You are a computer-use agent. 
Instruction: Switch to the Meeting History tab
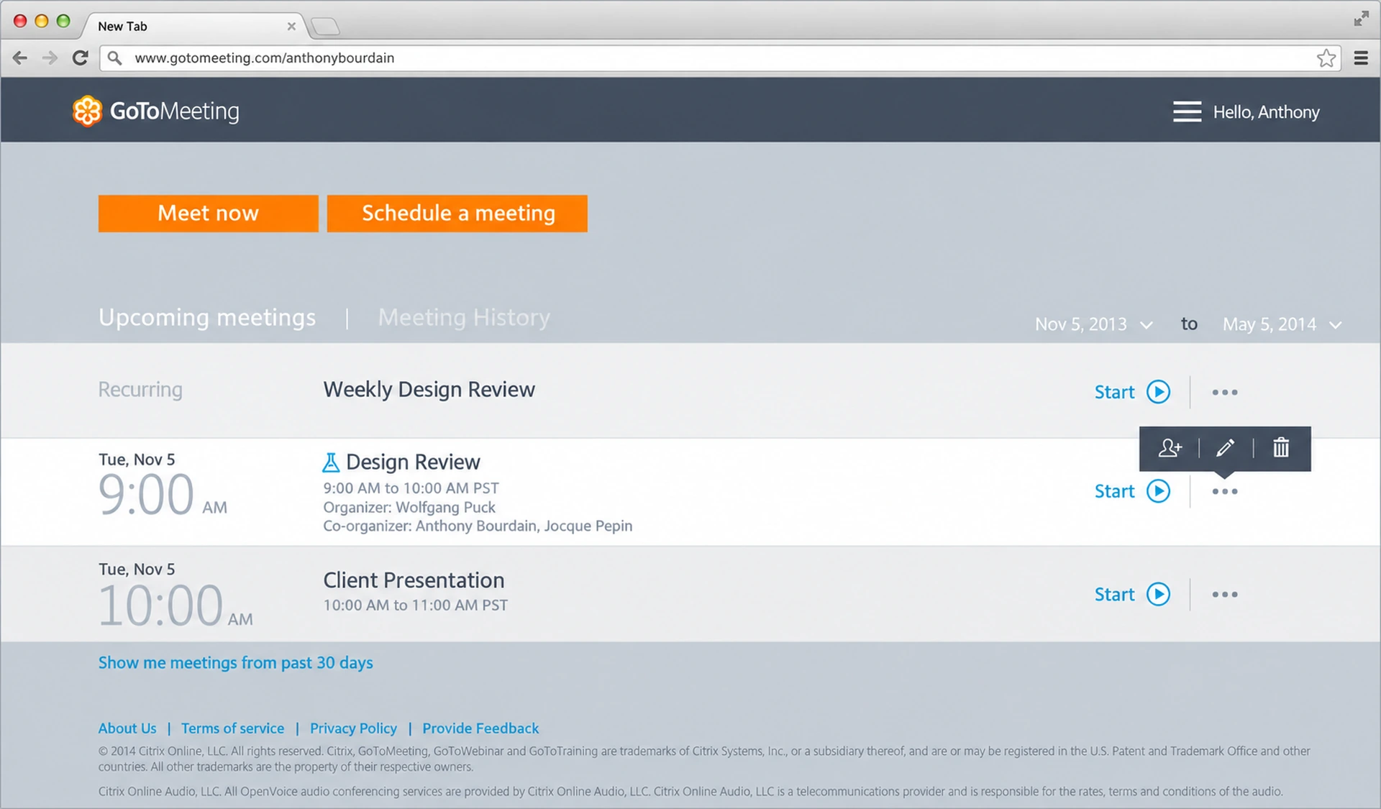pyautogui.click(x=464, y=318)
